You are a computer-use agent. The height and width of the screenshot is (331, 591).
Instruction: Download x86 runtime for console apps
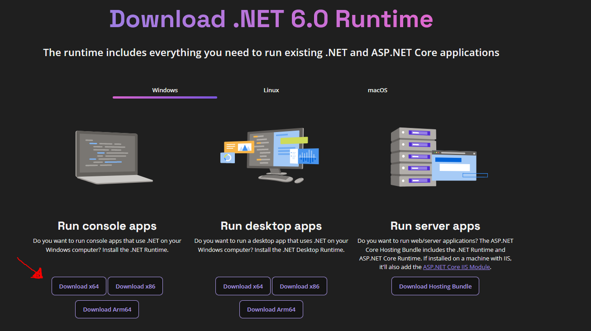coord(135,286)
